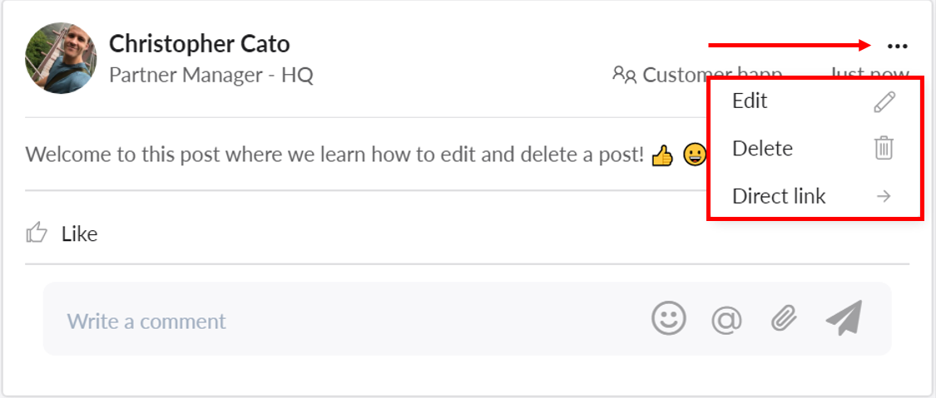Attach a file with paperclip icon

click(x=784, y=319)
